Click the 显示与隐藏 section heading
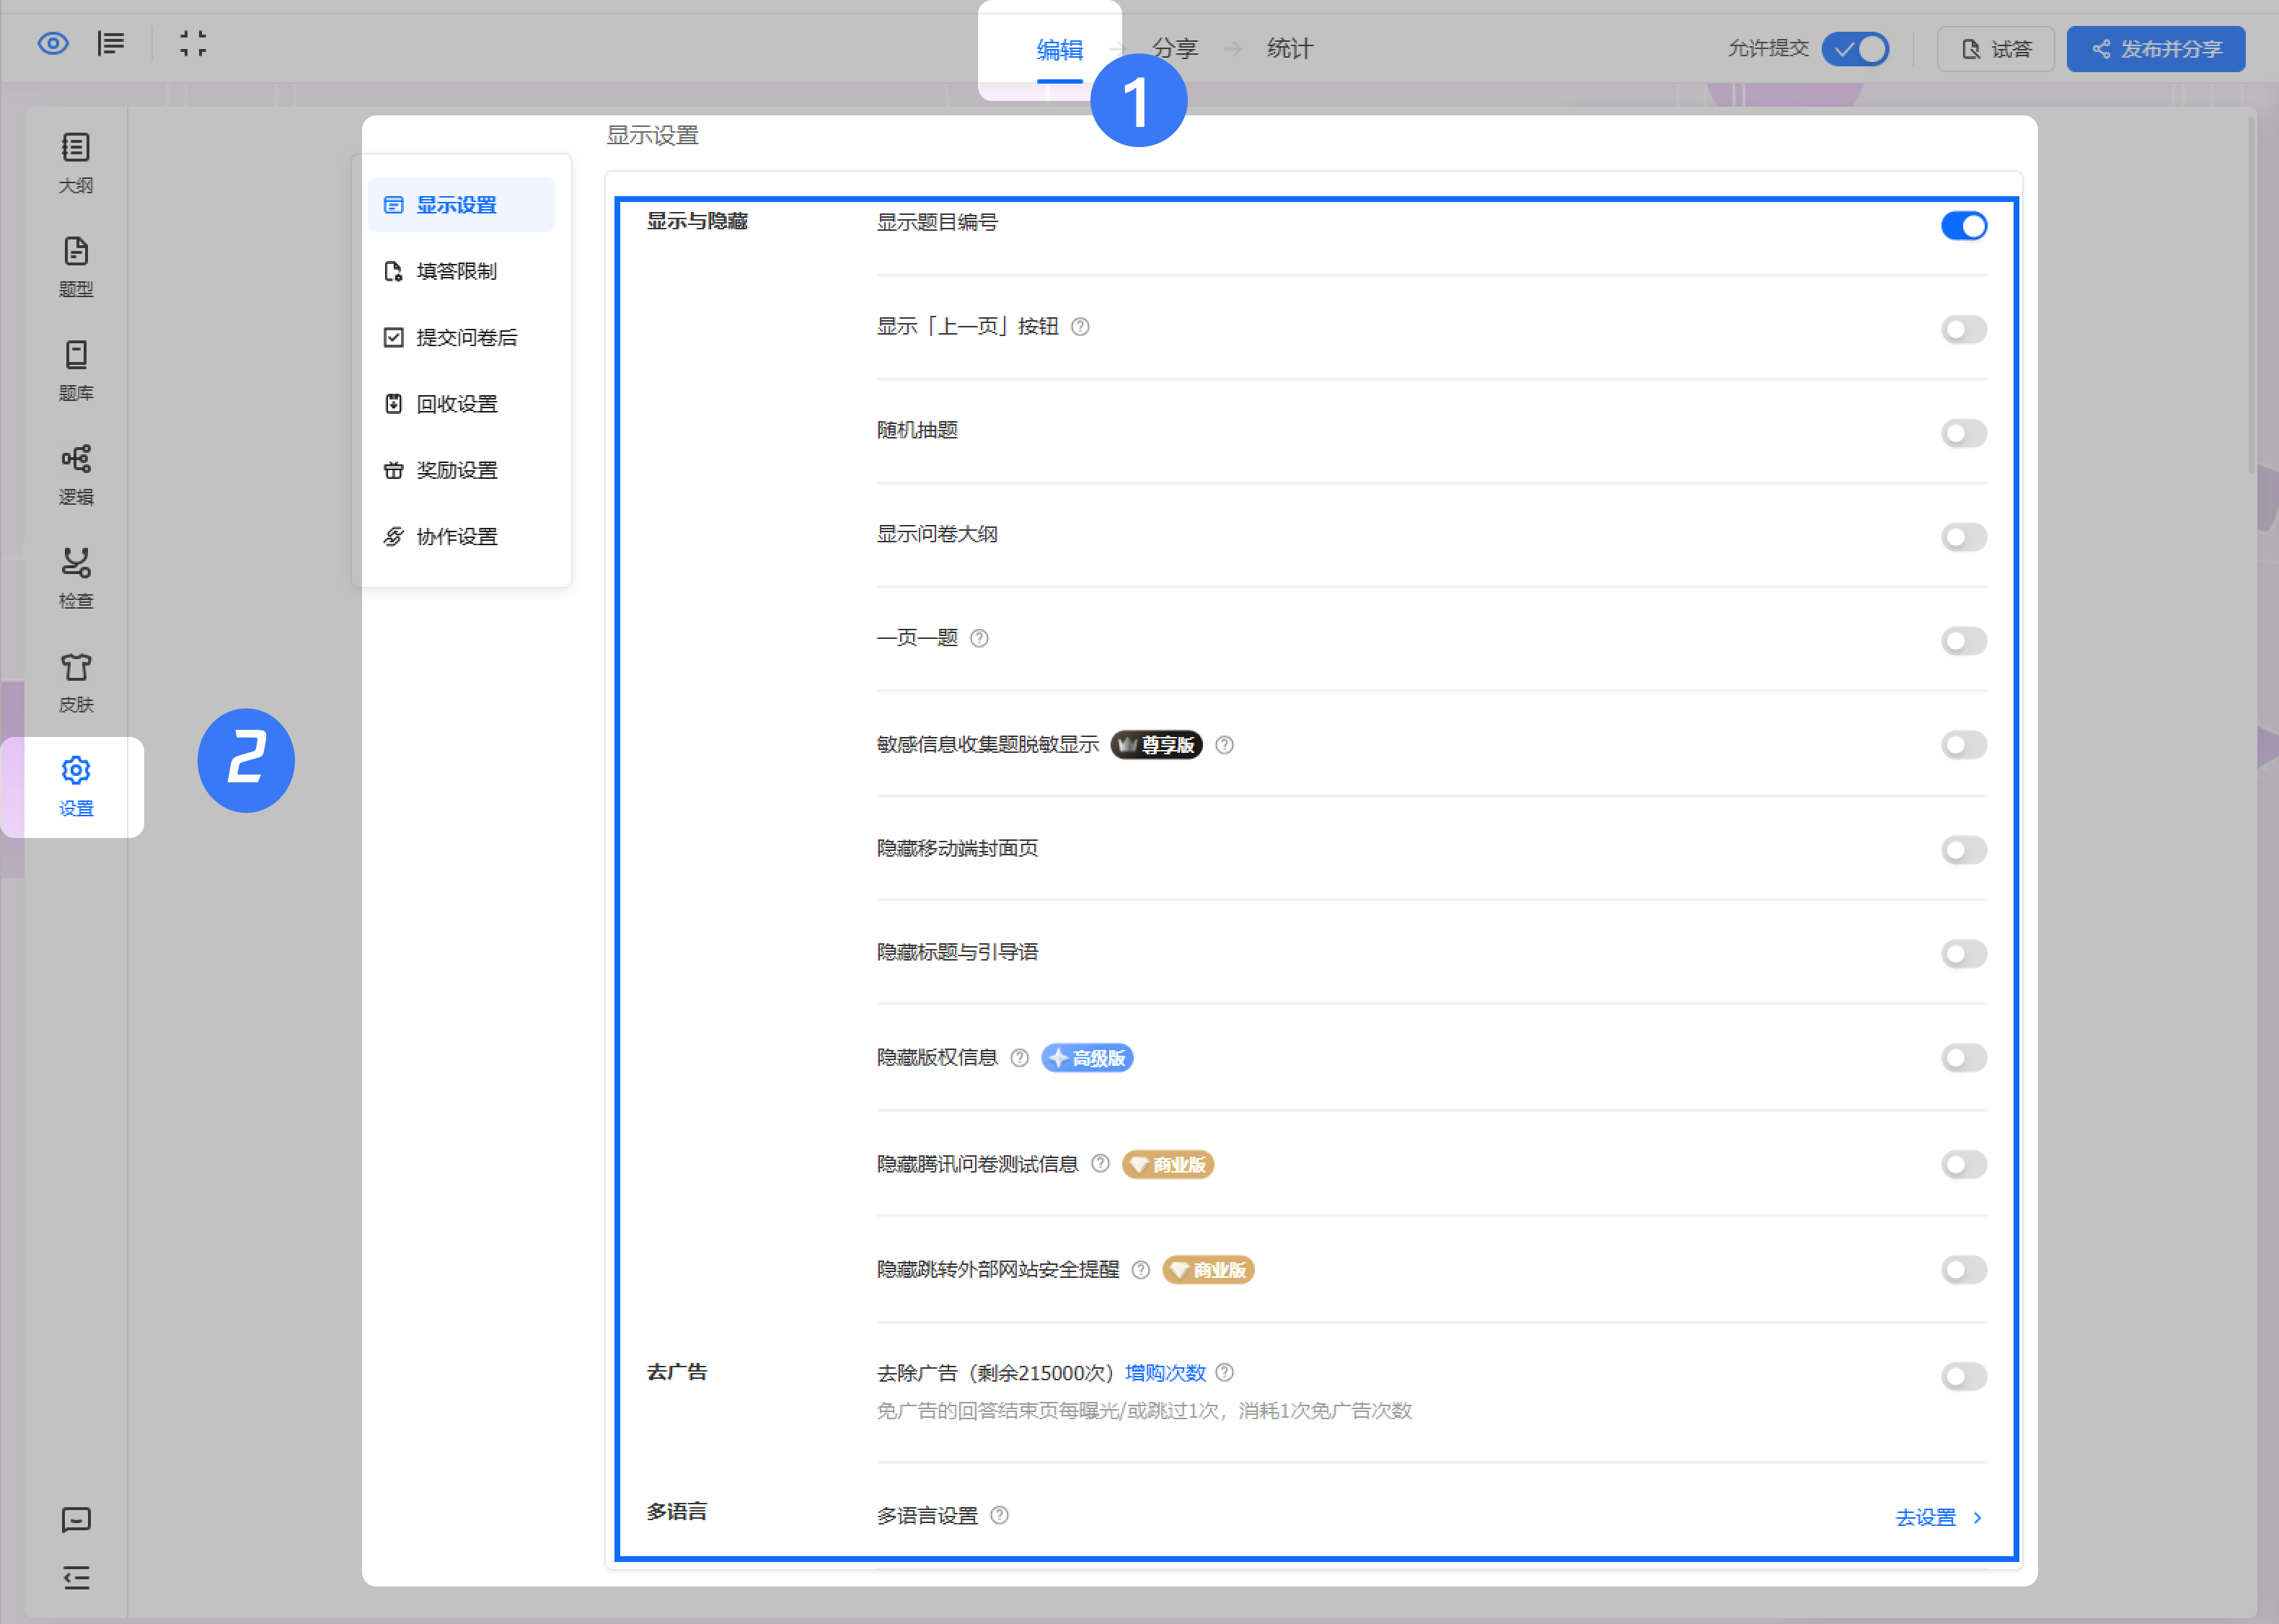 pyautogui.click(x=697, y=222)
